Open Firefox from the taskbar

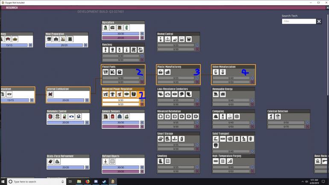tap(87, 182)
